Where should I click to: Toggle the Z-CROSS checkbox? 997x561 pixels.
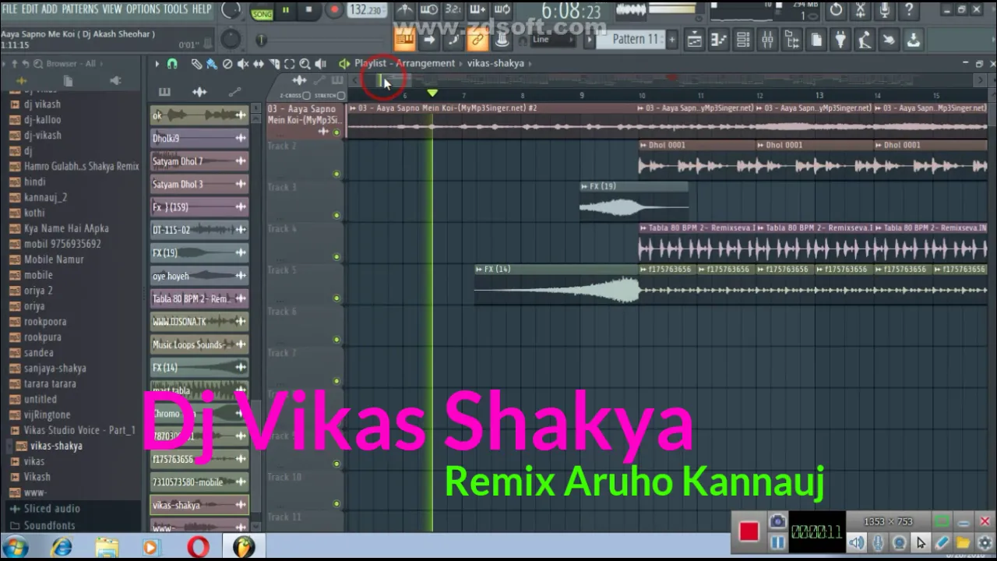tap(306, 96)
